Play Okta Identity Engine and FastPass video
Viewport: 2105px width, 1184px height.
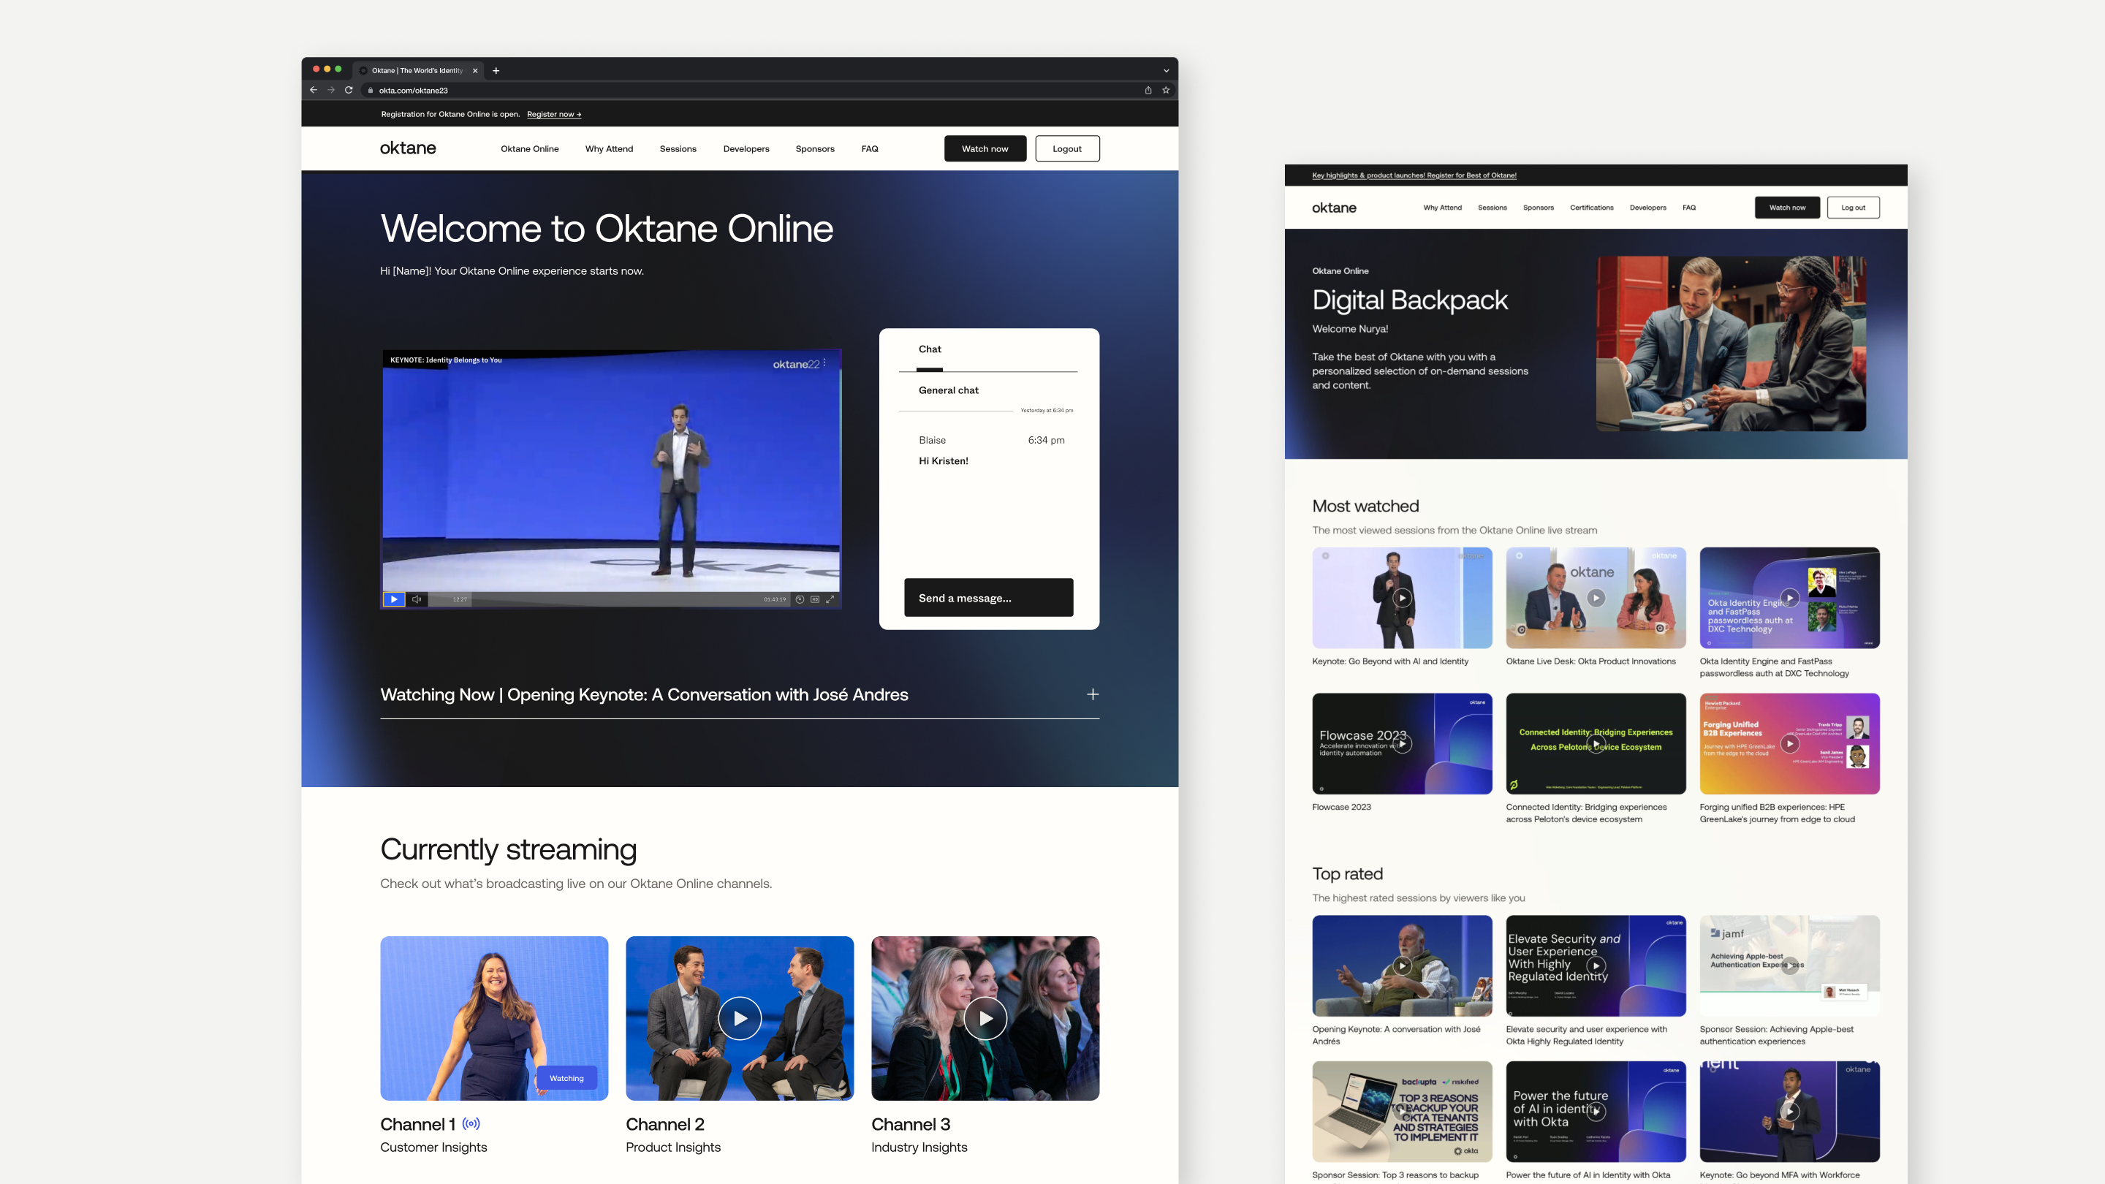coord(1789,598)
